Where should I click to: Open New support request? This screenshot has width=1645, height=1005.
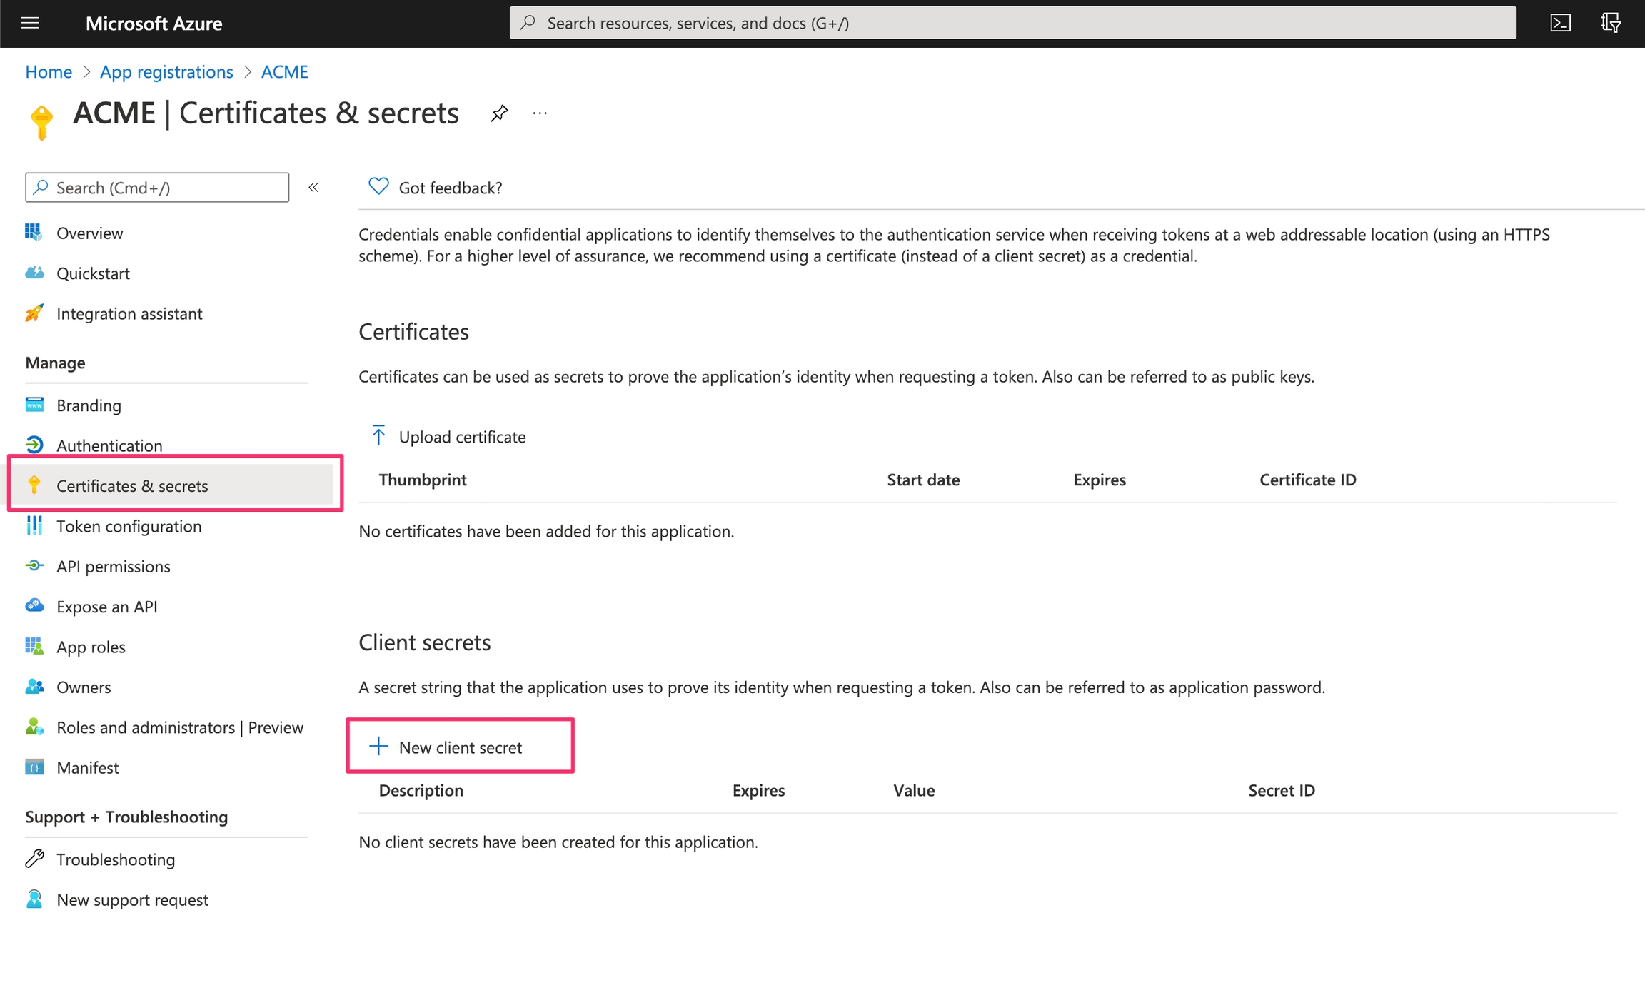click(x=132, y=899)
